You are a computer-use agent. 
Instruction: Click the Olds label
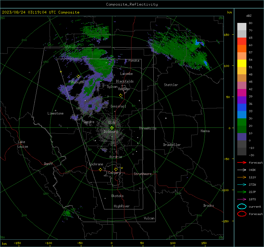(x=112, y=122)
